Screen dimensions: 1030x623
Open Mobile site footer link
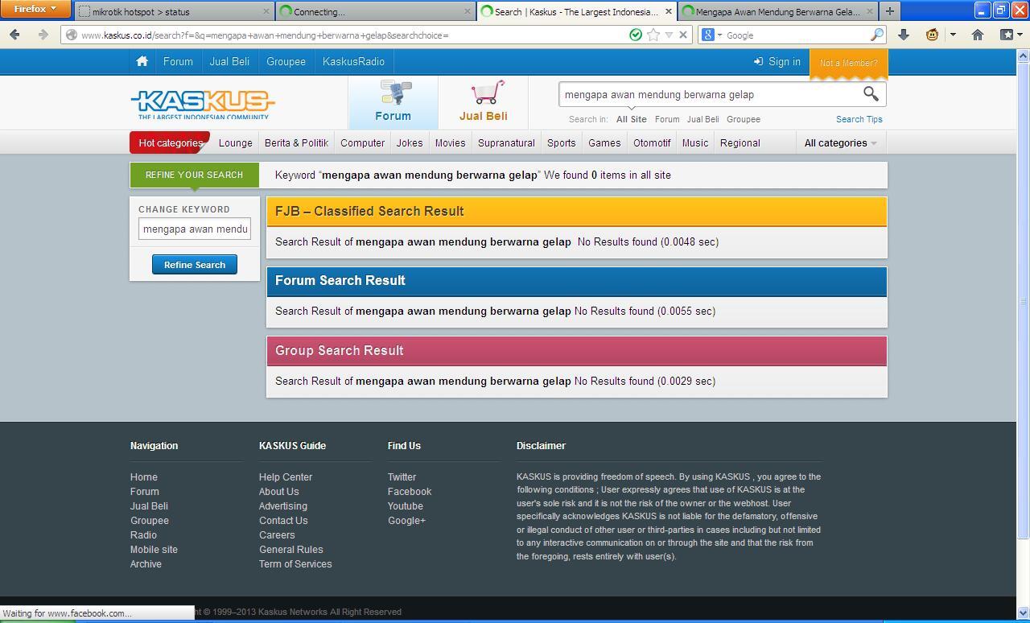[154, 549]
